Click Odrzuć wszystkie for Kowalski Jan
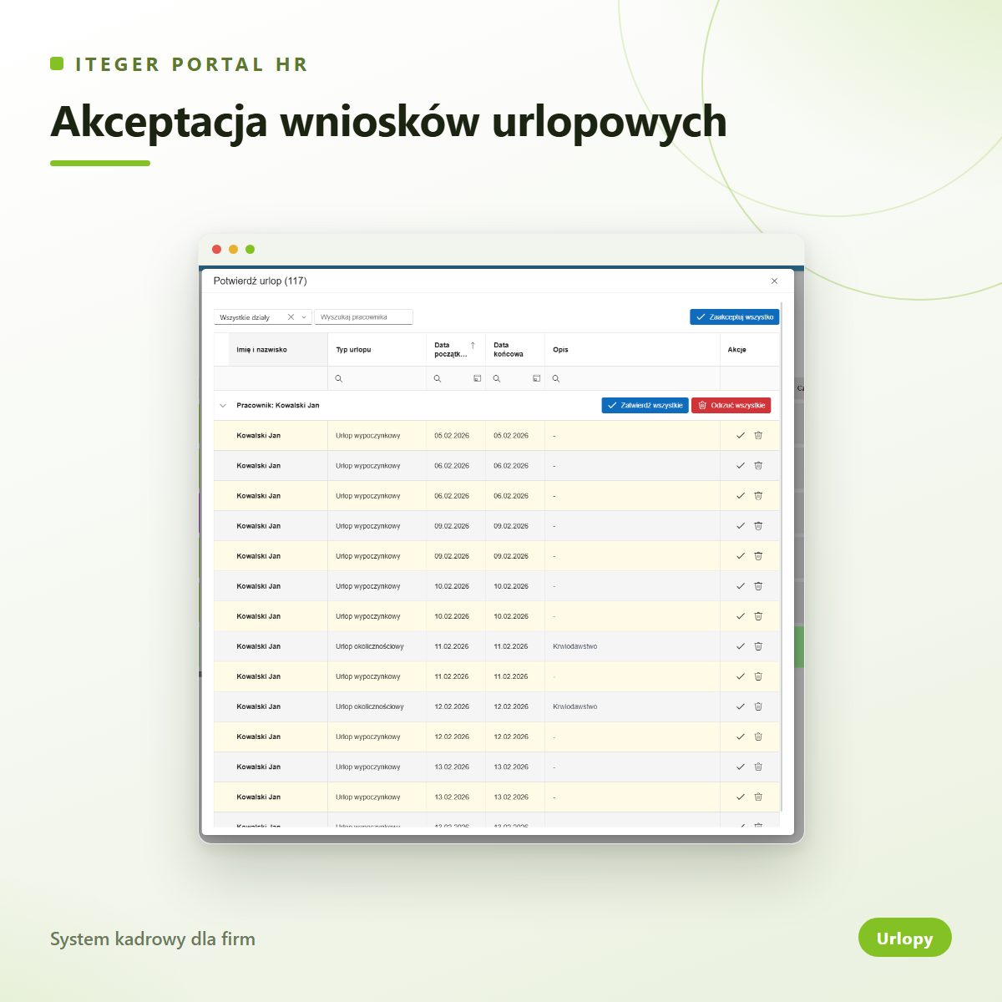The image size is (1002, 1002). (x=731, y=405)
